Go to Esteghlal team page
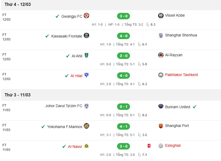This screenshot has height=161, width=221. pyautogui.click(x=173, y=145)
